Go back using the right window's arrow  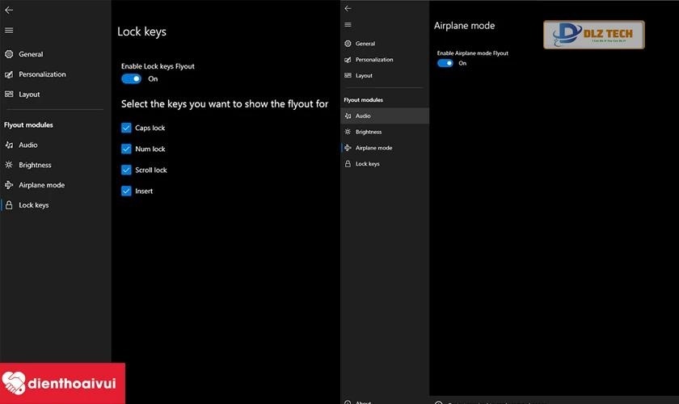(348, 8)
